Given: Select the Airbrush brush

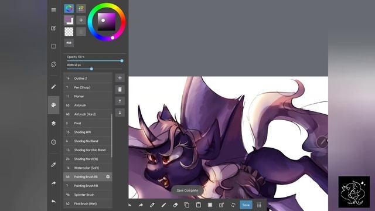Looking at the screenshot, I should pos(88,105).
